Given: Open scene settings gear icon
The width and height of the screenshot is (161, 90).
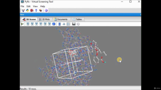Looking at the screenshot, I should point(78,24).
